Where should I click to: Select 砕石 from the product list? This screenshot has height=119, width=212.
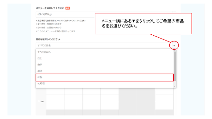pyautogui.click(x=105, y=77)
